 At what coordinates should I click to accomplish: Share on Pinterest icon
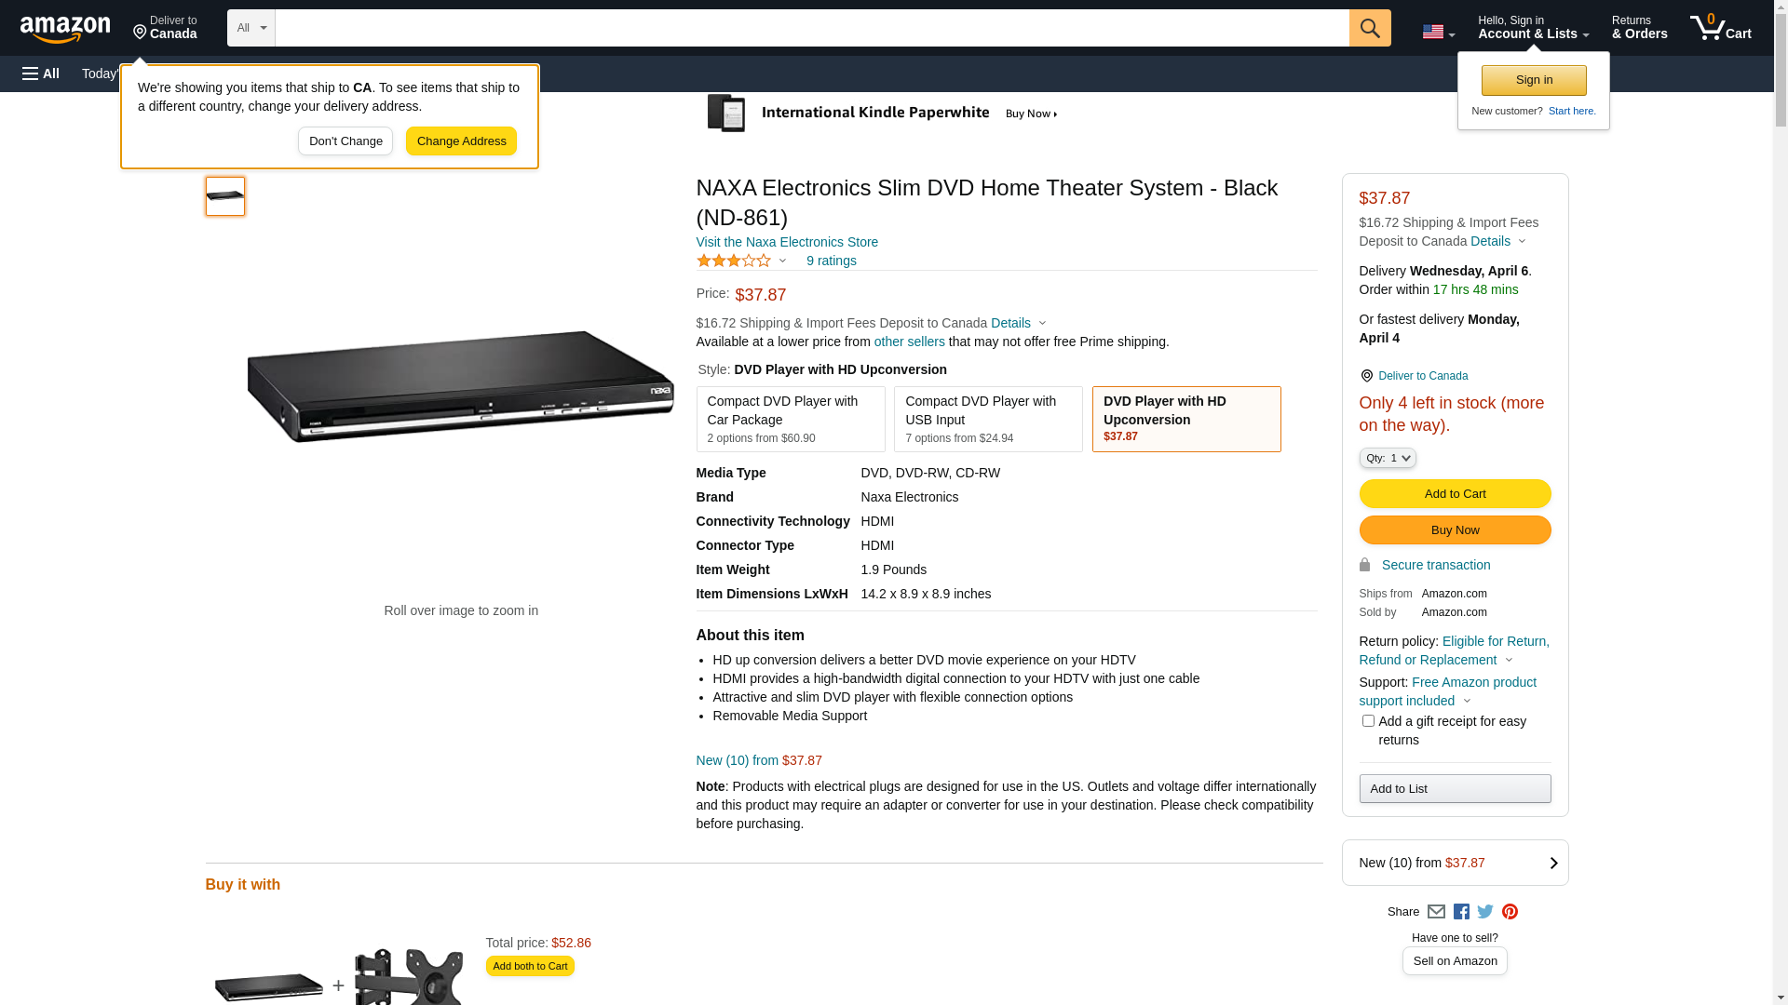coord(1510,912)
